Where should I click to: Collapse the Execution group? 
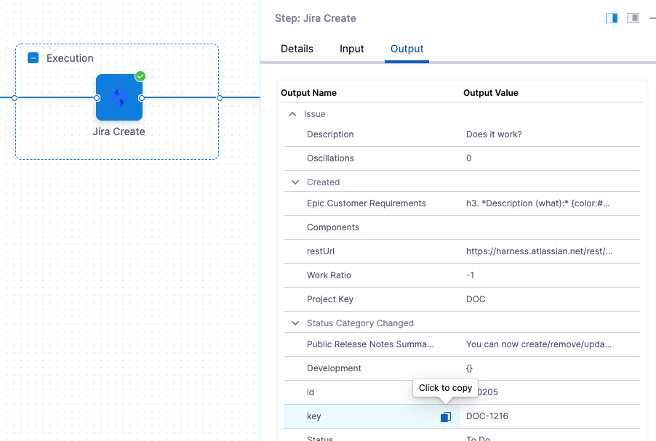pos(33,58)
